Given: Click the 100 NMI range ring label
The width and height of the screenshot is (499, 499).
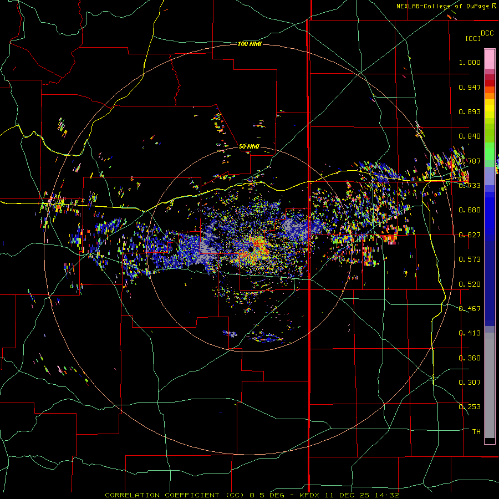Looking at the screenshot, I should click(249, 44).
